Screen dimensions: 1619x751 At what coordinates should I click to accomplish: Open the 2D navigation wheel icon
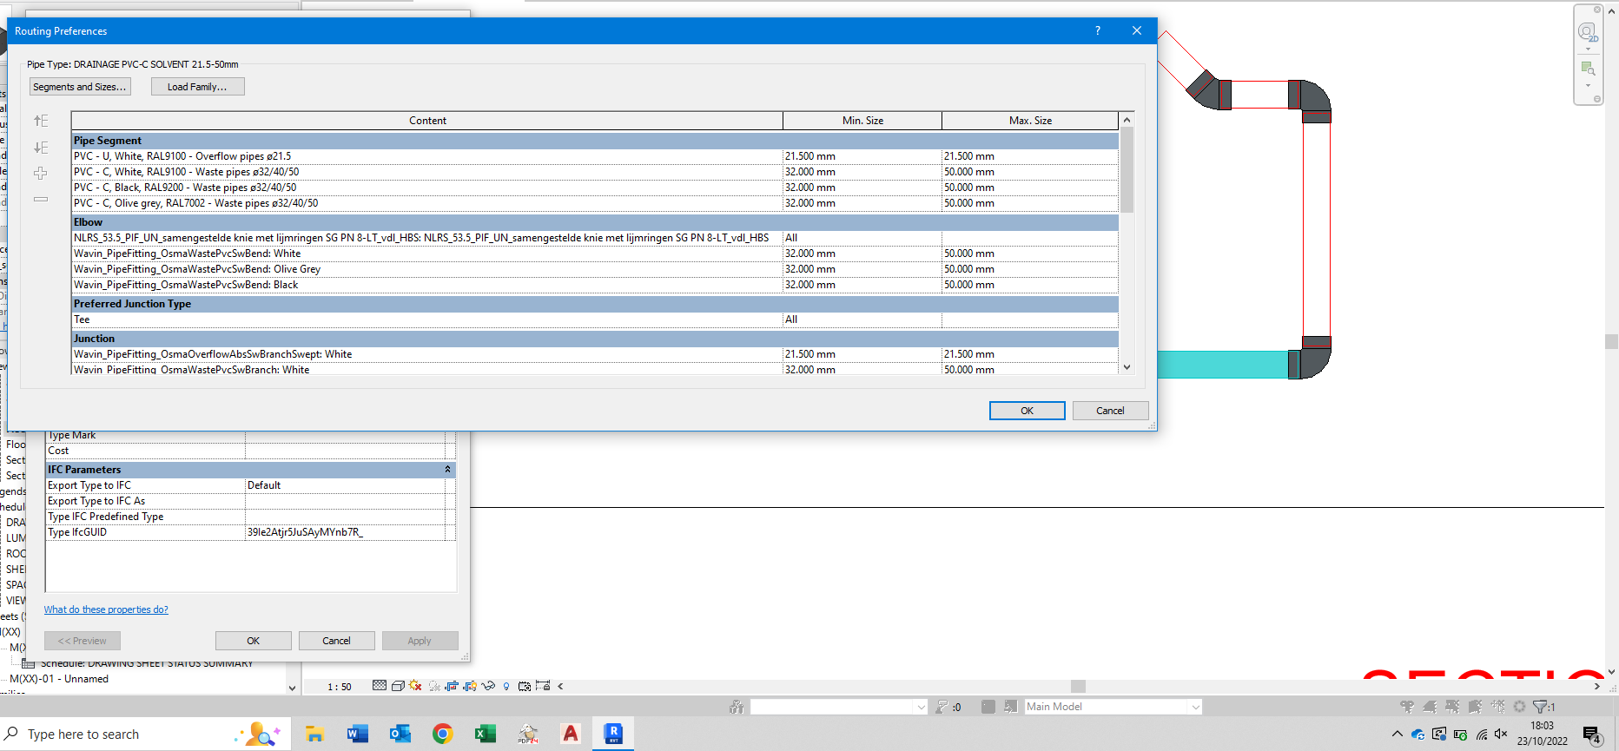point(1588,33)
